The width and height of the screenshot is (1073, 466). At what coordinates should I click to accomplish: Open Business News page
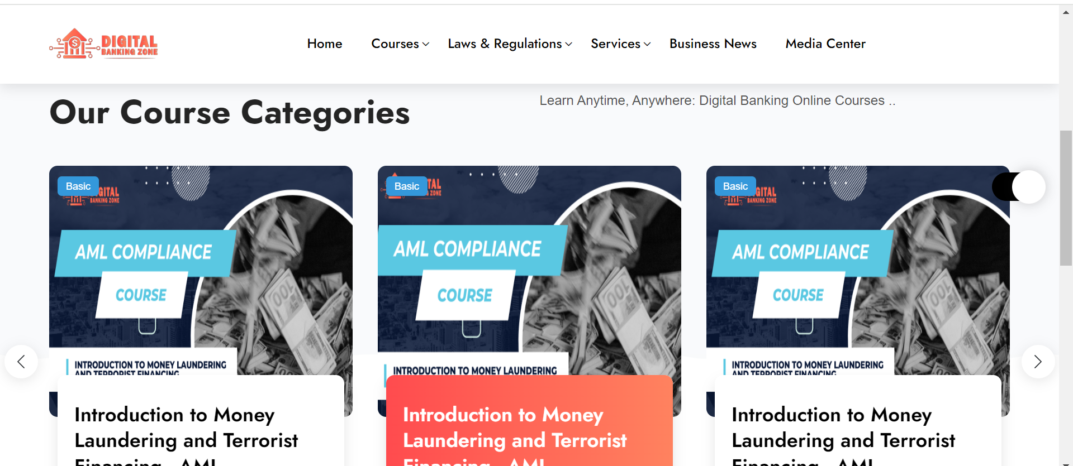pos(713,44)
